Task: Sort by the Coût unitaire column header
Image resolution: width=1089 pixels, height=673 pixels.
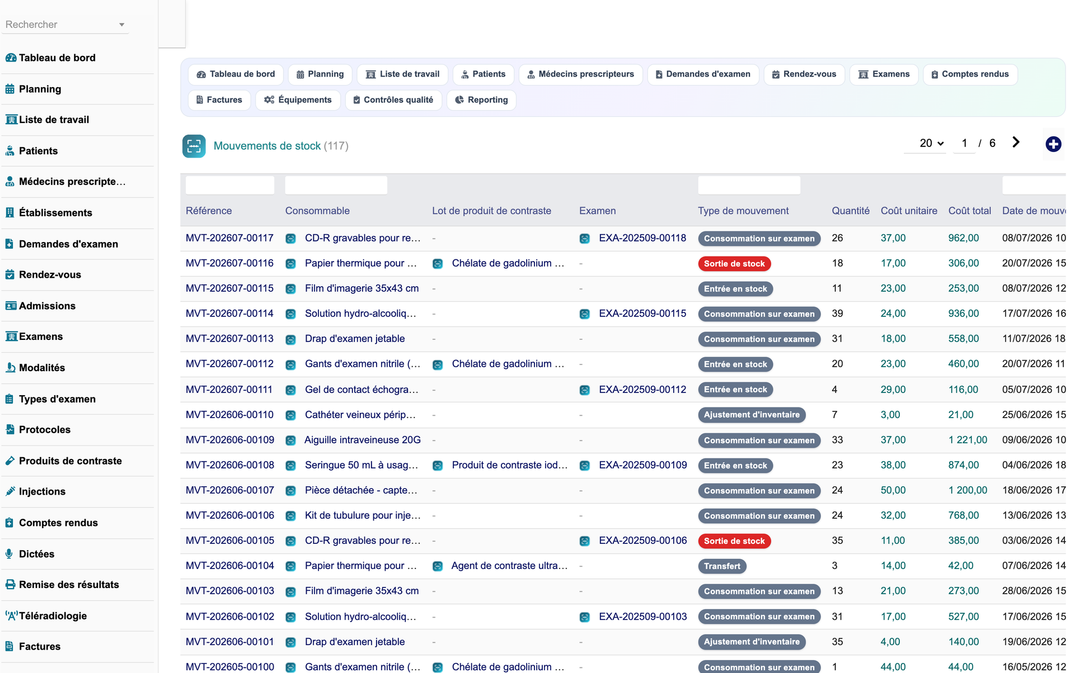Action: [909, 211]
